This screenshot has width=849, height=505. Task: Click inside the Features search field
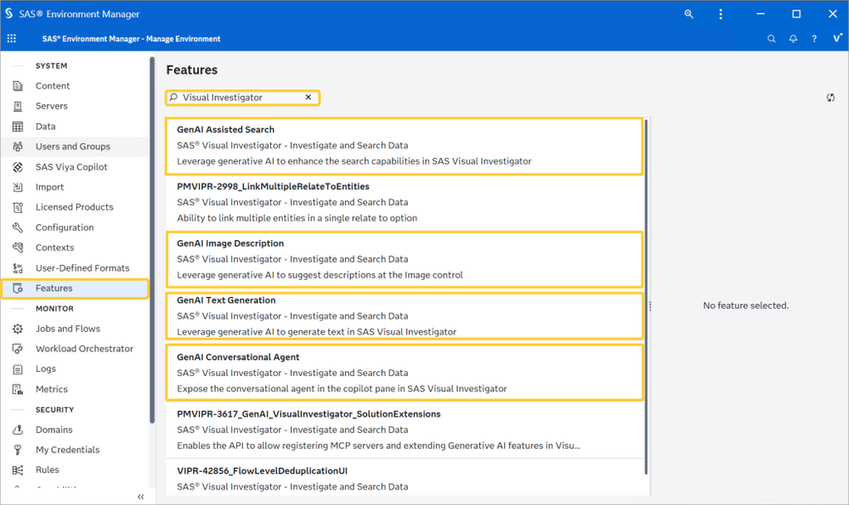click(x=242, y=98)
